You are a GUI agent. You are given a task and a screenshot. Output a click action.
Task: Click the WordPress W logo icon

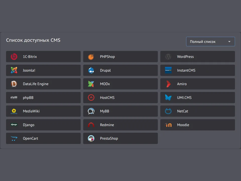pyautogui.click(x=168, y=57)
